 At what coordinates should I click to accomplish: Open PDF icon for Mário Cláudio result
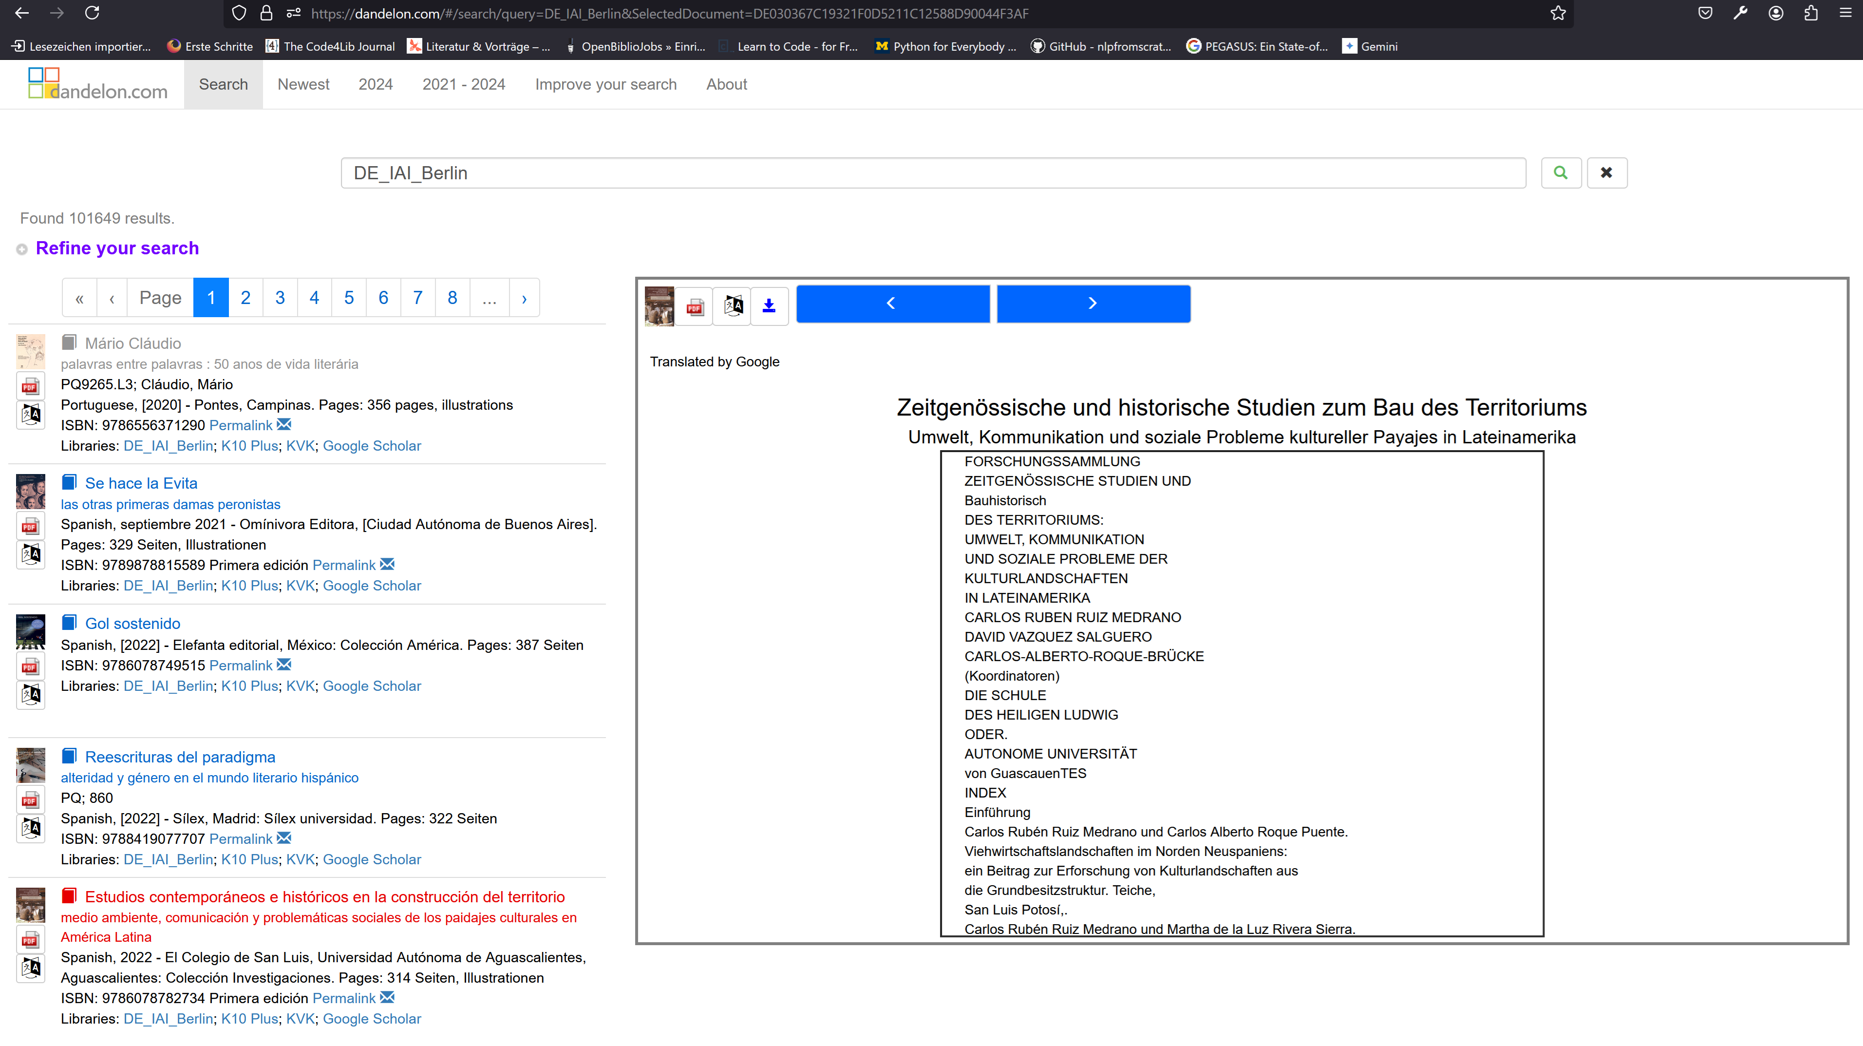tap(30, 386)
